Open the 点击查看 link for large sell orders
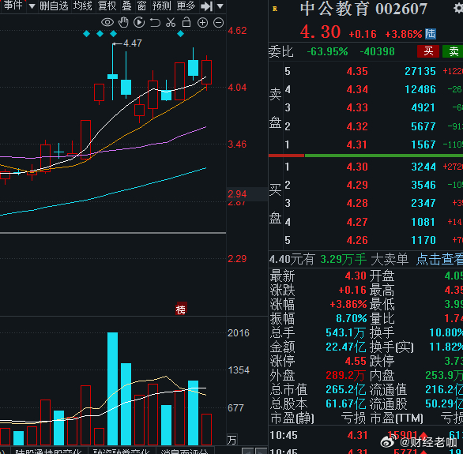The height and width of the screenshot is (454, 463). pyautogui.click(x=439, y=260)
